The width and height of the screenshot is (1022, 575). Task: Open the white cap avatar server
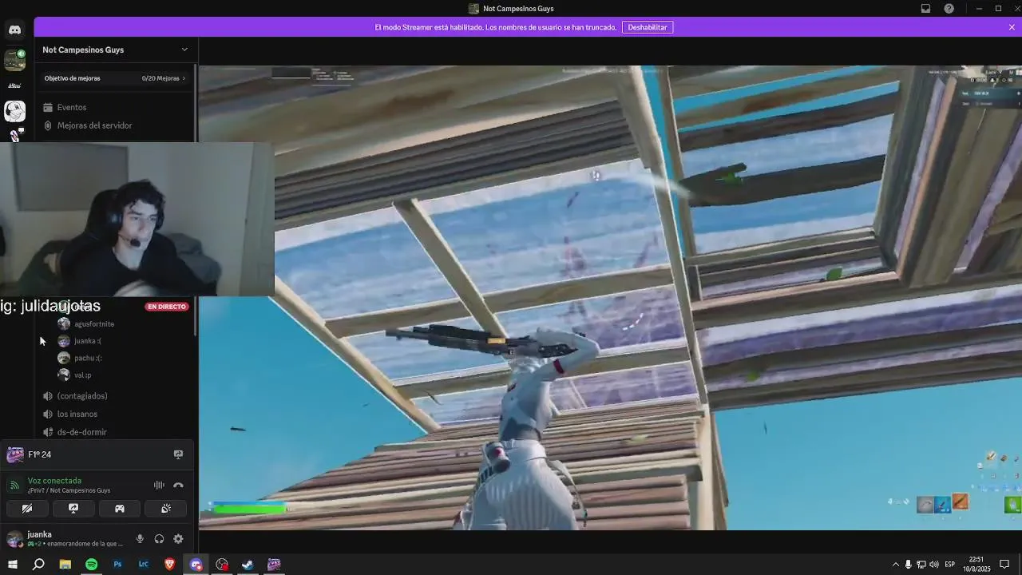[x=14, y=110]
